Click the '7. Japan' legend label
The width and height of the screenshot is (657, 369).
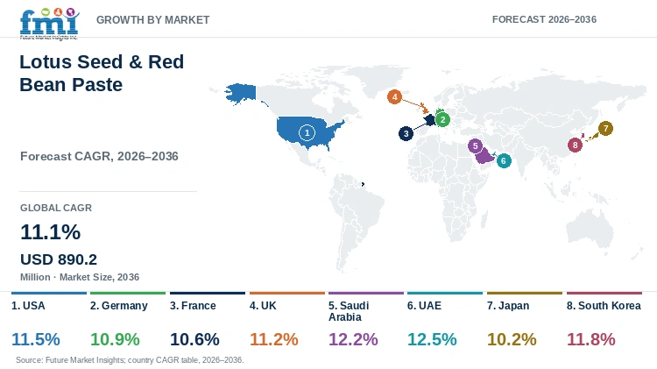(x=508, y=306)
